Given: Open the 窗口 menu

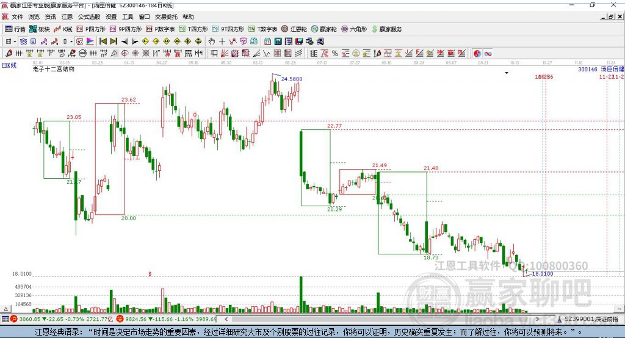Looking at the screenshot, I should coord(144,16).
